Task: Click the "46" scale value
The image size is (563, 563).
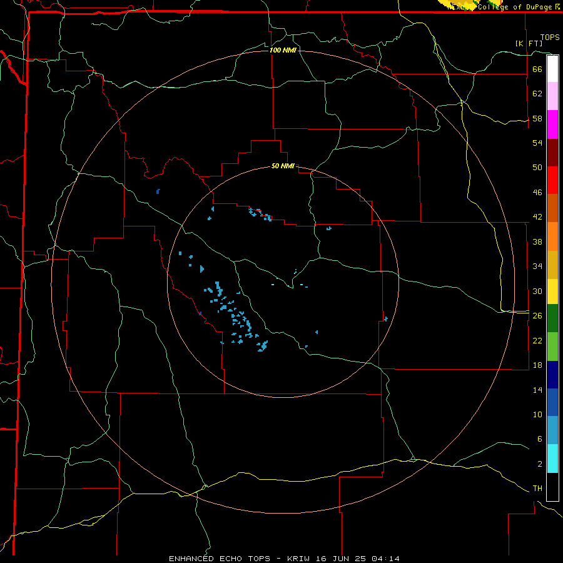Action: tap(537, 193)
